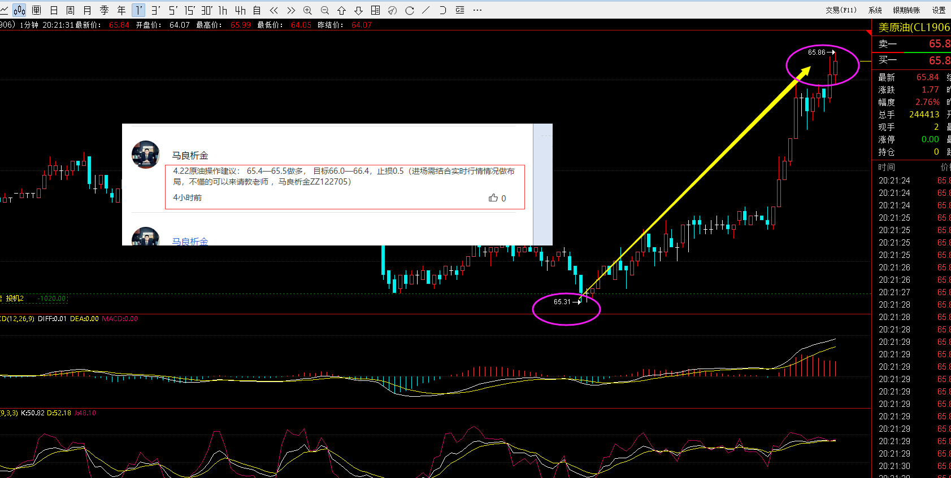Viewport: 951px width, 478px height.
Task: Click the black 马良析金 username in post
Action: pos(190,156)
